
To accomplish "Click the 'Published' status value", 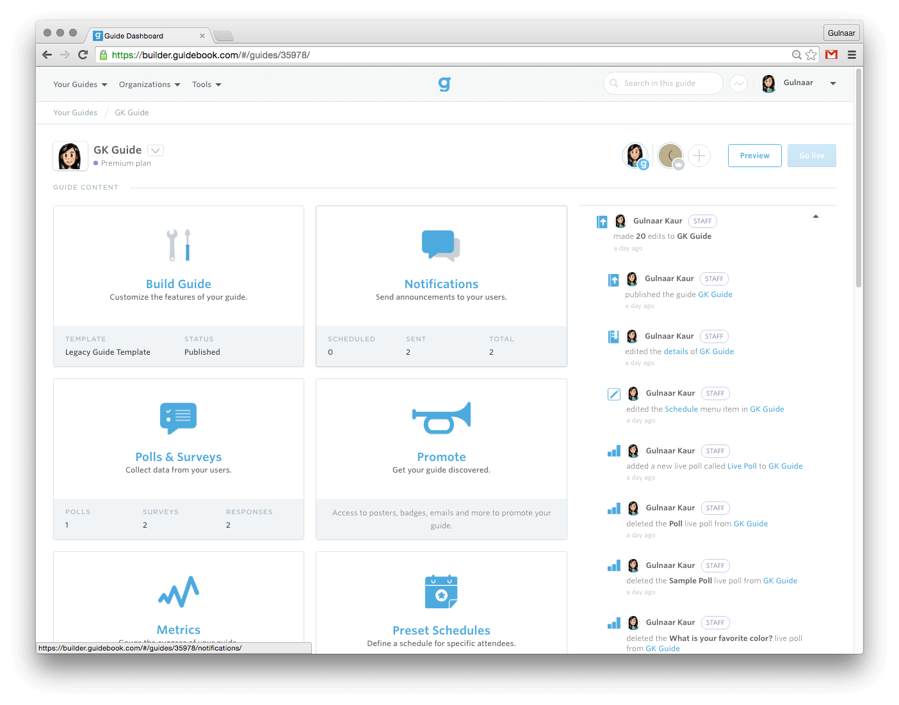I will point(202,352).
